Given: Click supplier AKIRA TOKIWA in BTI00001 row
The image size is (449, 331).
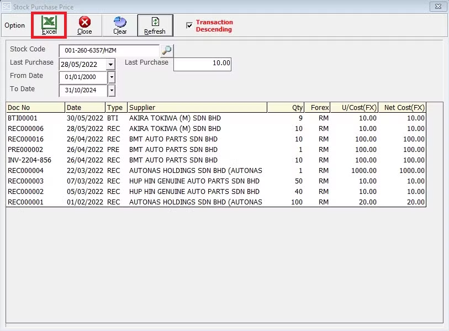Looking at the screenshot, I should coord(175,118).
